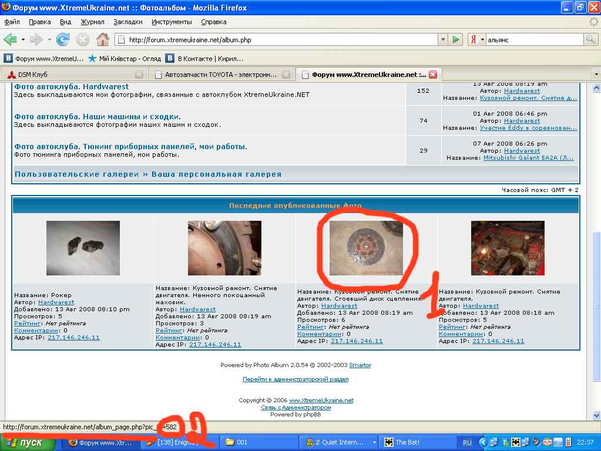Image resolution: width=601 pixels, height=451 pixels.
Task: Open The Bat! taskbar button
Action: pyautogui.click(x=418, y=443)
